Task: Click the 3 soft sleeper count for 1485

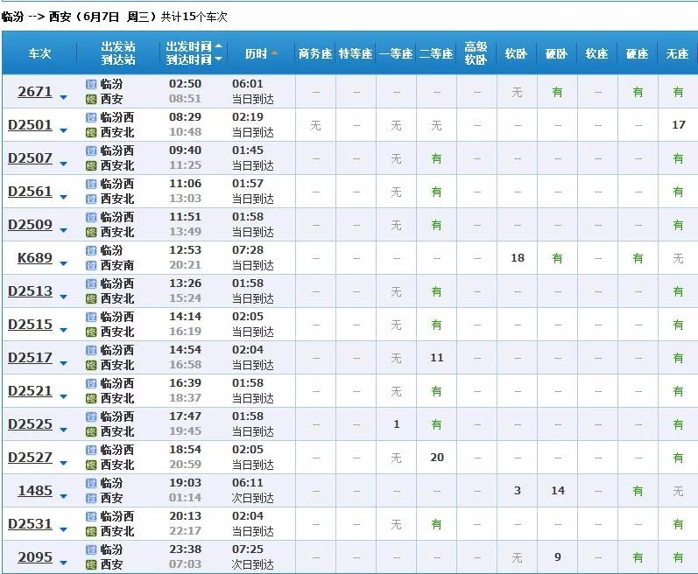Action: 518,490
